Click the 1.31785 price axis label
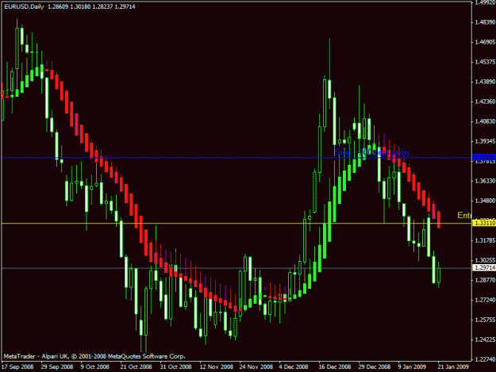Image resolution: width=496 pixels, height=372 pixels. (485, 240)
